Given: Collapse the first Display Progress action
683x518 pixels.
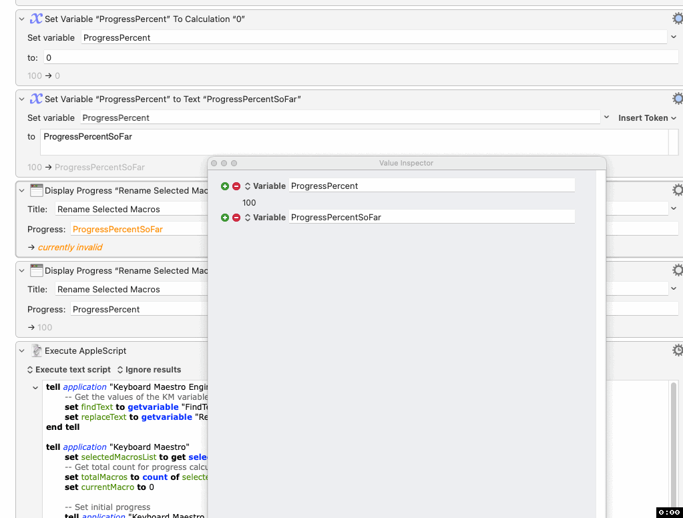Looking at the screenshot, I should click(x=22, y=191).
